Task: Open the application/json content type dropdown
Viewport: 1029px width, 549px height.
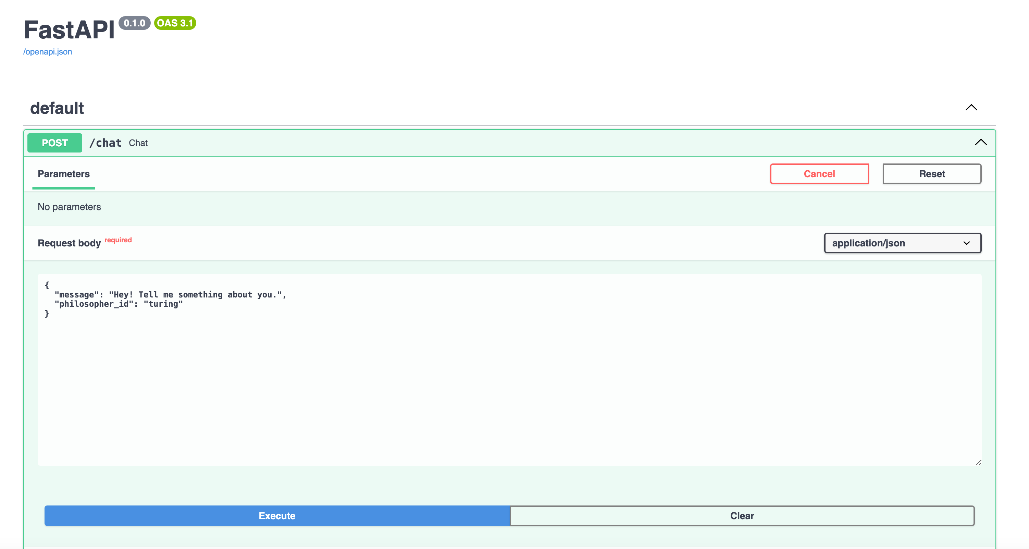Action: (x=903, y=243)
